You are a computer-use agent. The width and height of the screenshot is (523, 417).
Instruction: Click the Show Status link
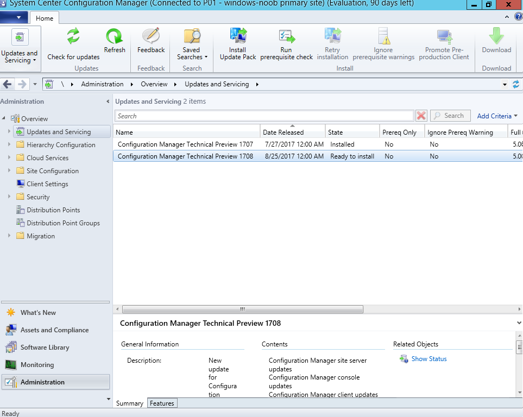[x=429, y=358]
